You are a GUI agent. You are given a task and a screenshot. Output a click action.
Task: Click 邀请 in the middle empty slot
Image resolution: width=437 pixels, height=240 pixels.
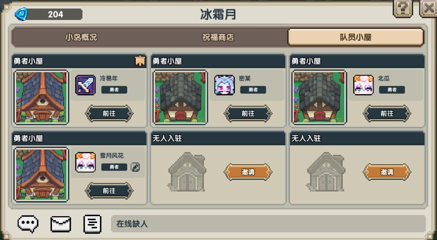click(x=248, y=172)
